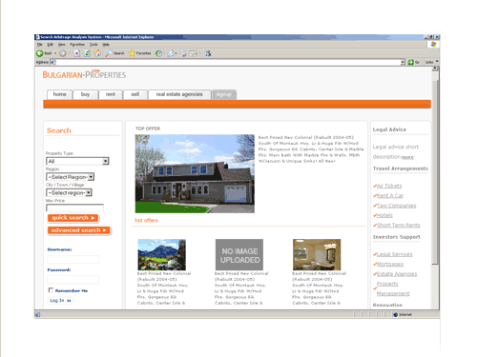Open Favorites star icon in toolbar

(132, 53)
